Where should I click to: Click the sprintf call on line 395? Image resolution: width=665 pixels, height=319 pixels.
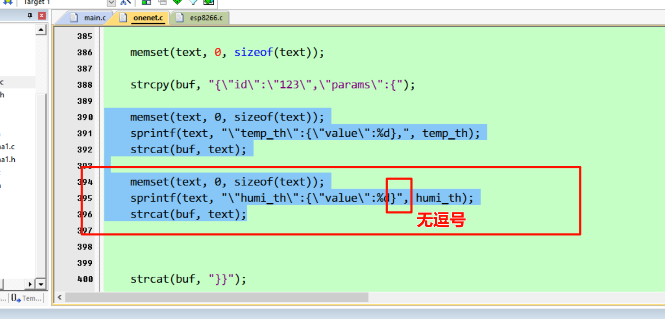tap(302, 198)
